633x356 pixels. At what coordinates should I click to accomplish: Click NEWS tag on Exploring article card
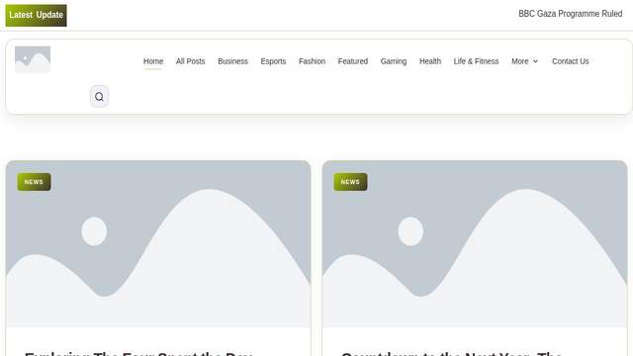[x=34, y=182]
